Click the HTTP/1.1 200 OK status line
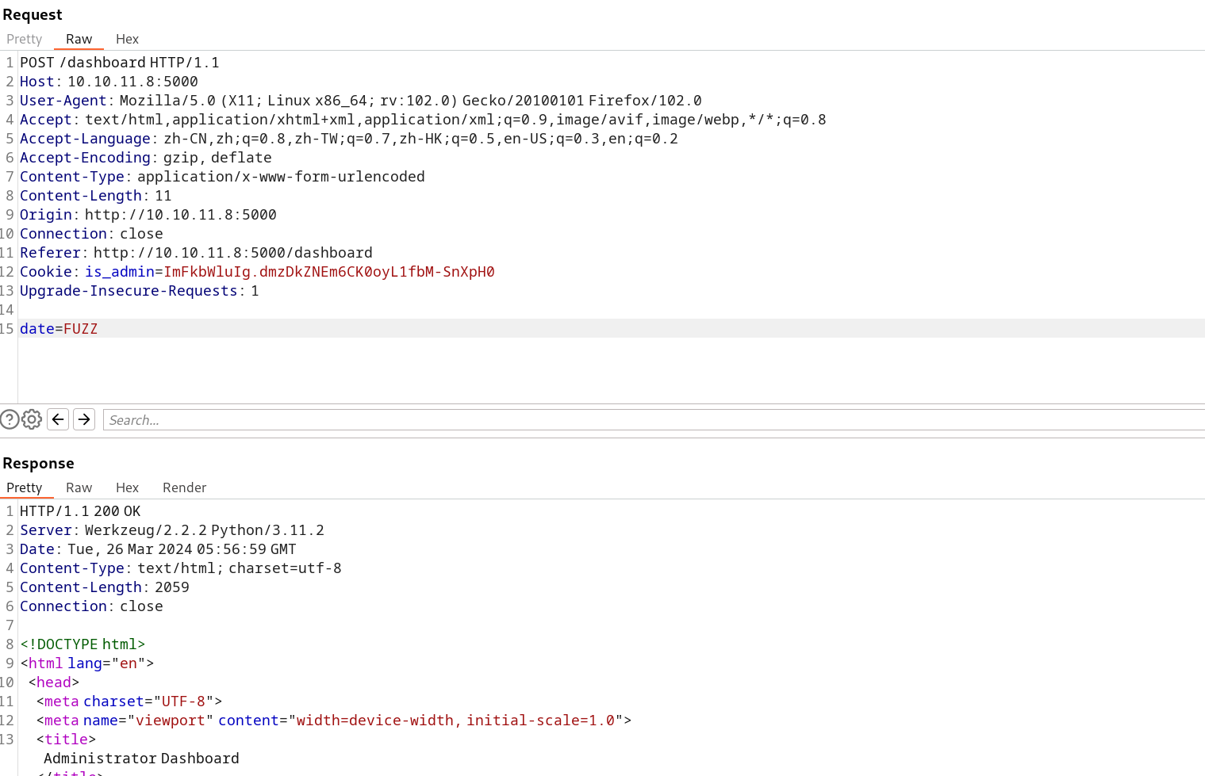The width and height of the screenshot is (1205, 776). click(80, 511)
